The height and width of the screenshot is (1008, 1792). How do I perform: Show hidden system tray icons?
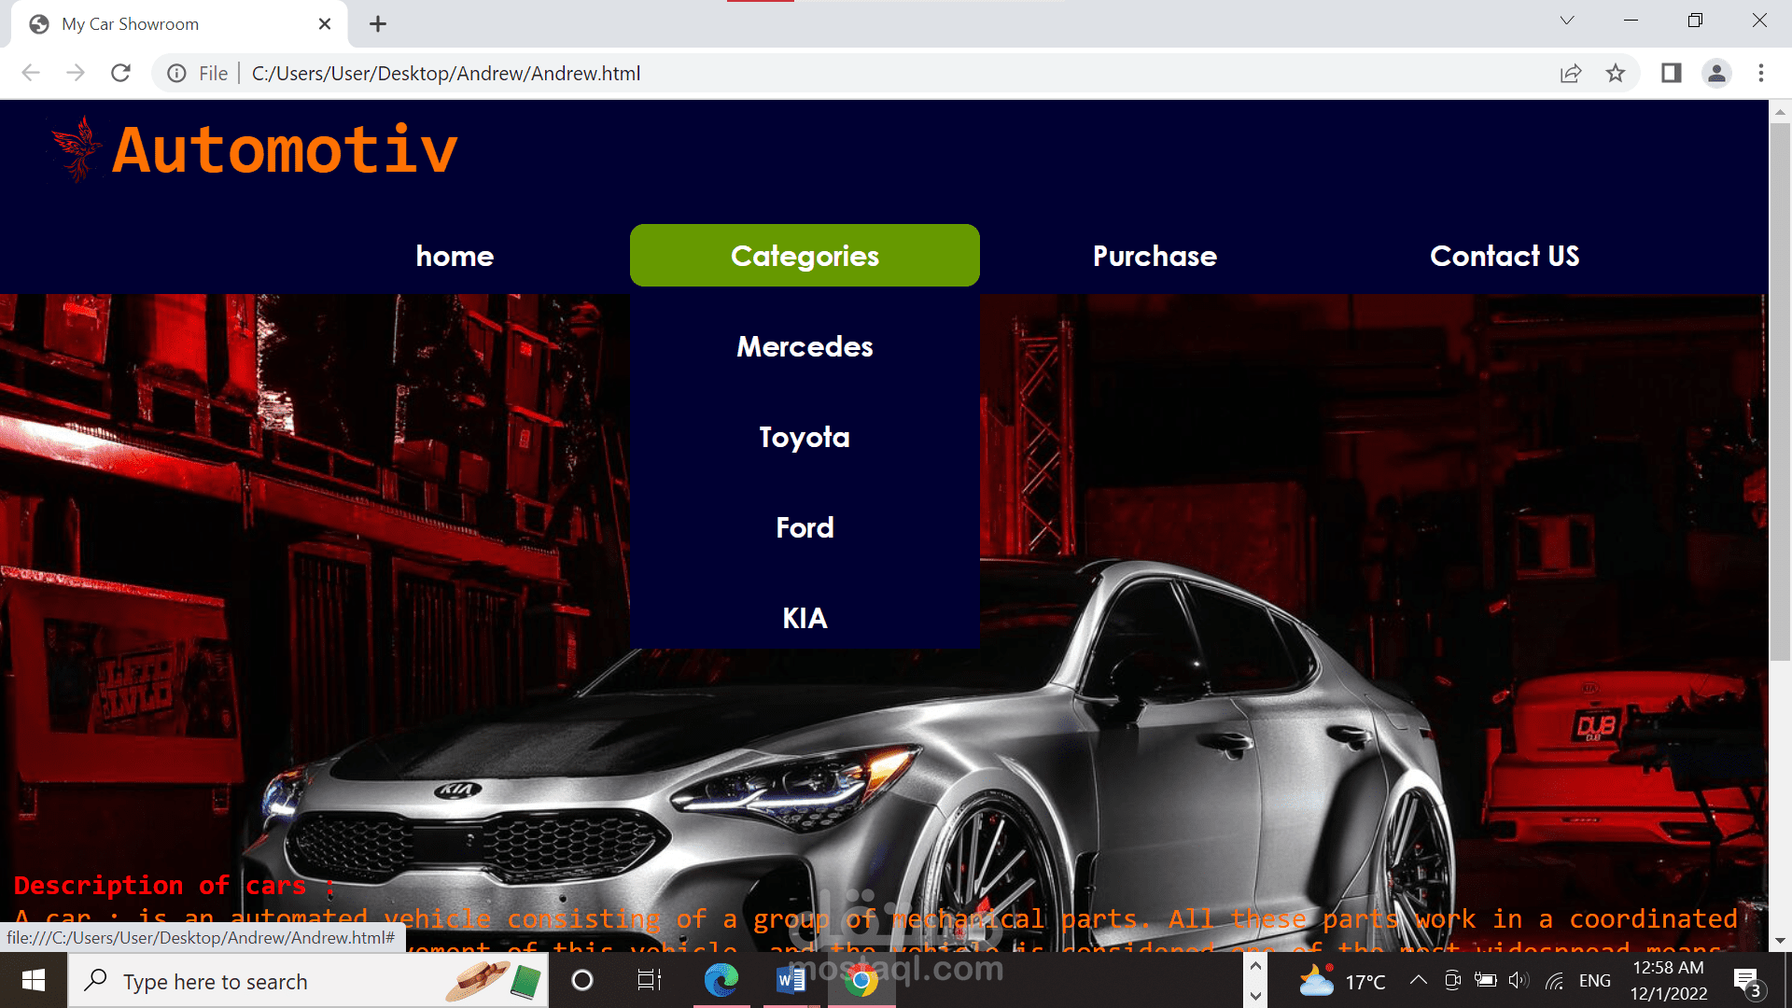pyautogui.click(x=1418, y=980)
